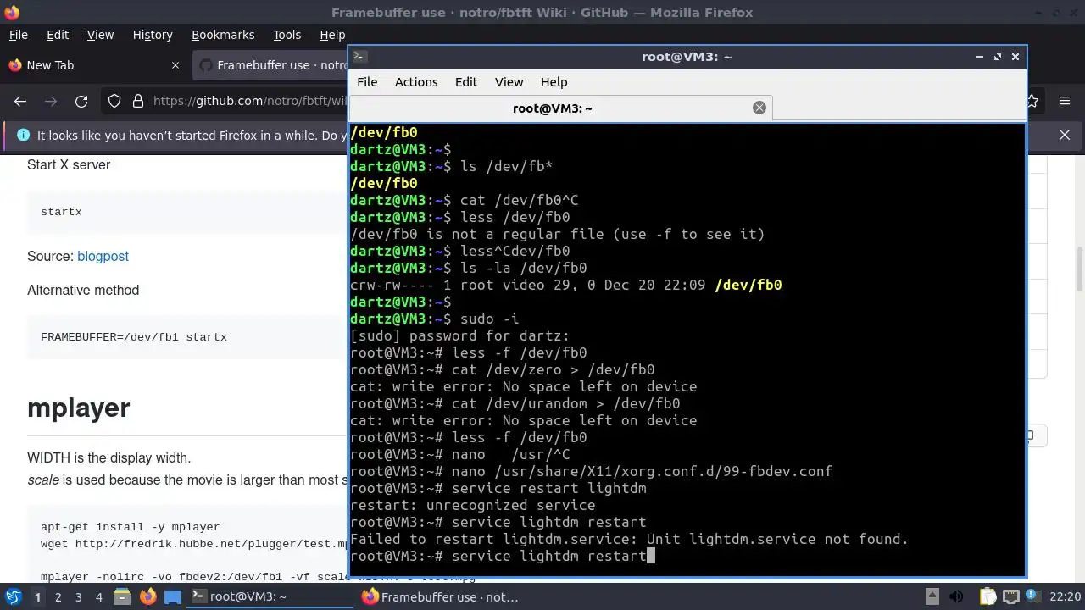Screen dimensions: 1085x610
Task: Open the blogpost source link
Action: tap(103, 256)
